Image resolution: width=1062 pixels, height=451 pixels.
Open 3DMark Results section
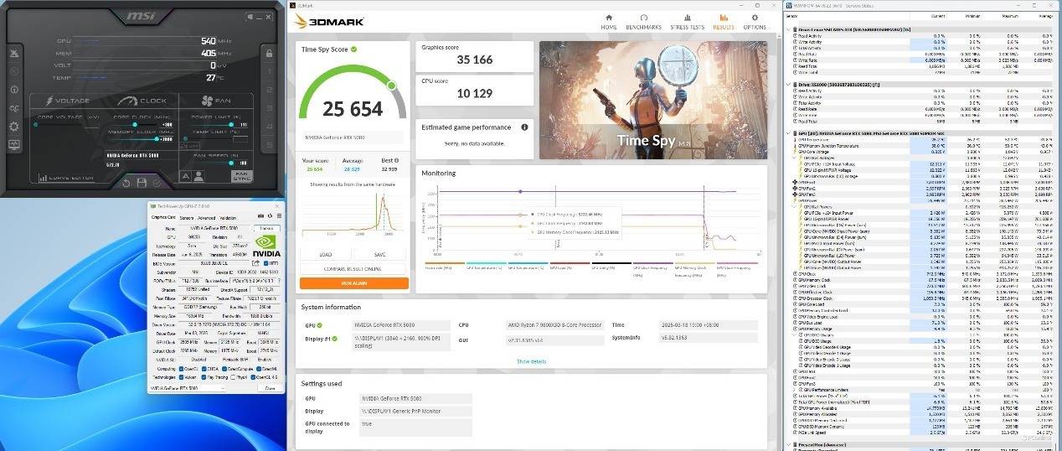(x=724, y=20)
